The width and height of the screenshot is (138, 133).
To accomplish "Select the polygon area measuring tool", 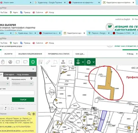I will 55,62.
